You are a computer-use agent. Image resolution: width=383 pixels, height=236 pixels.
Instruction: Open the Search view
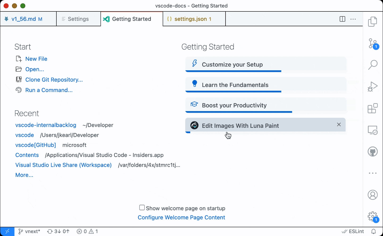[373, 64]
